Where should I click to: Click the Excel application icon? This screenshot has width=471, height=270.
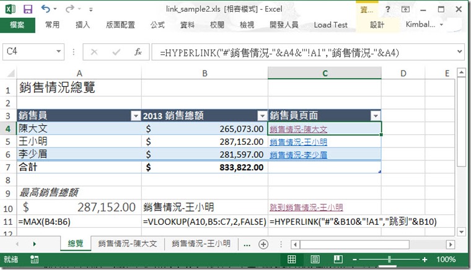coord(11,9)
